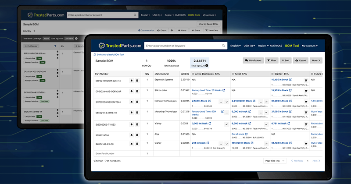Delete CP2102N-A02-GQFN28R row via trash icon
The height and width of the screenshot is (184, 351).
click(x=137, y=91)
